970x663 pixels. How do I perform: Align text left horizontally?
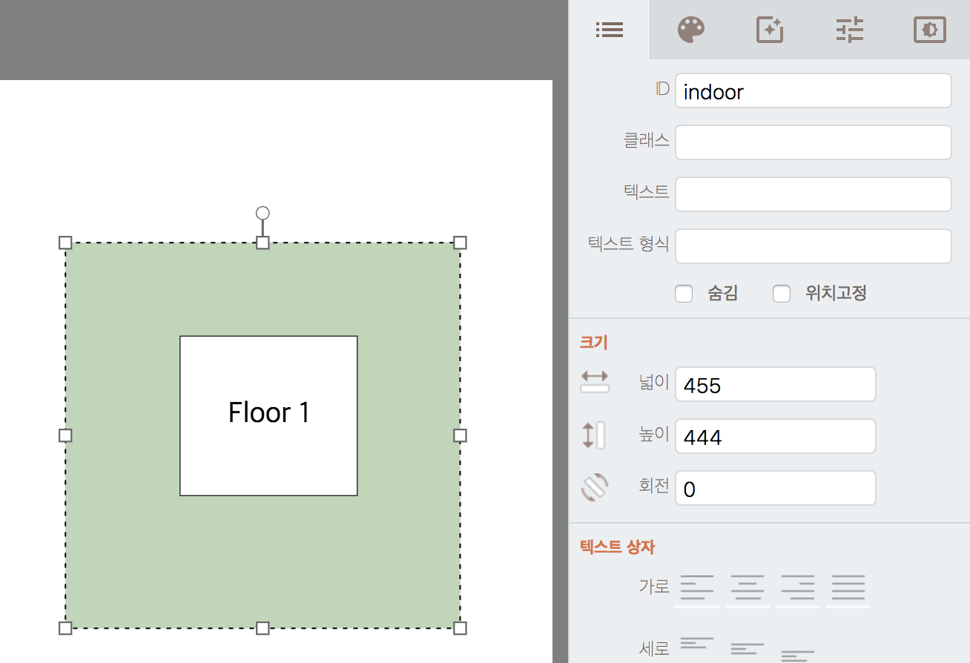coord(697,589)
